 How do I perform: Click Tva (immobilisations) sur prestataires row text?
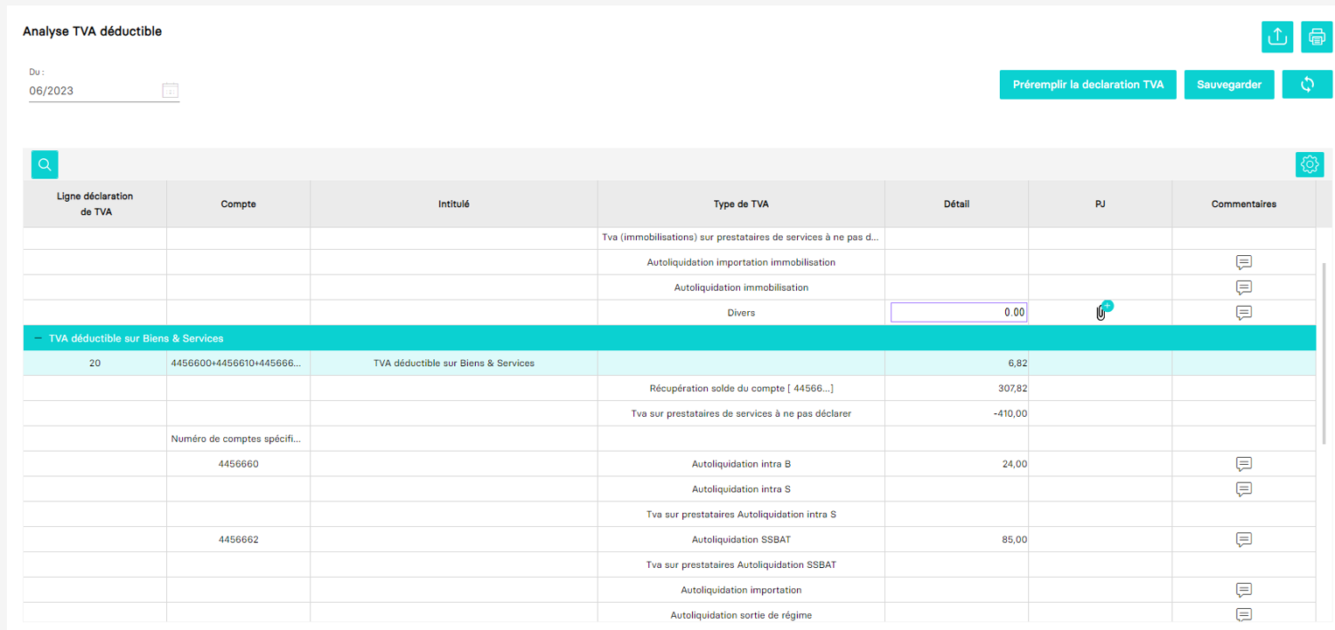742,237
